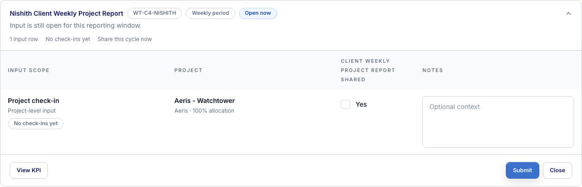Click the Nishith Client Weekly Project Report title

pos(66,13)
